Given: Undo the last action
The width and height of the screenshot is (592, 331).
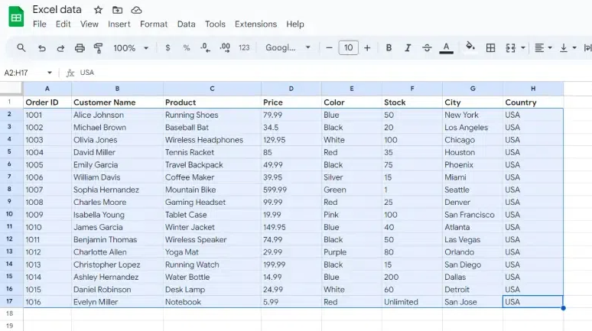Looking at the screenshot, I should (x=41, y=48).
